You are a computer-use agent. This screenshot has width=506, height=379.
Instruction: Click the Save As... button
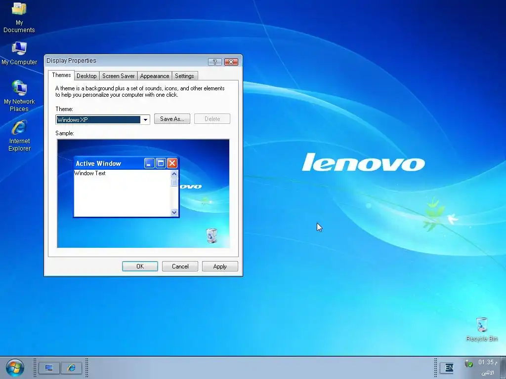[172, 119]
